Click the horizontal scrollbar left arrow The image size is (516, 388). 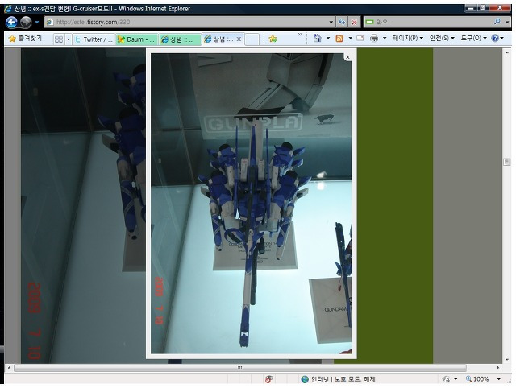coord(9,368)
